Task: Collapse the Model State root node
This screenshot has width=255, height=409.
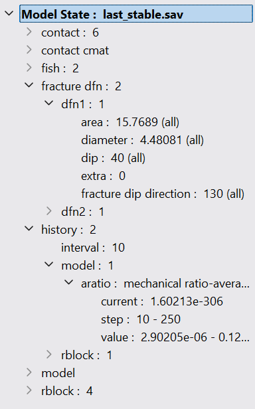Action: pyautogui.click(x=9, y=13)
